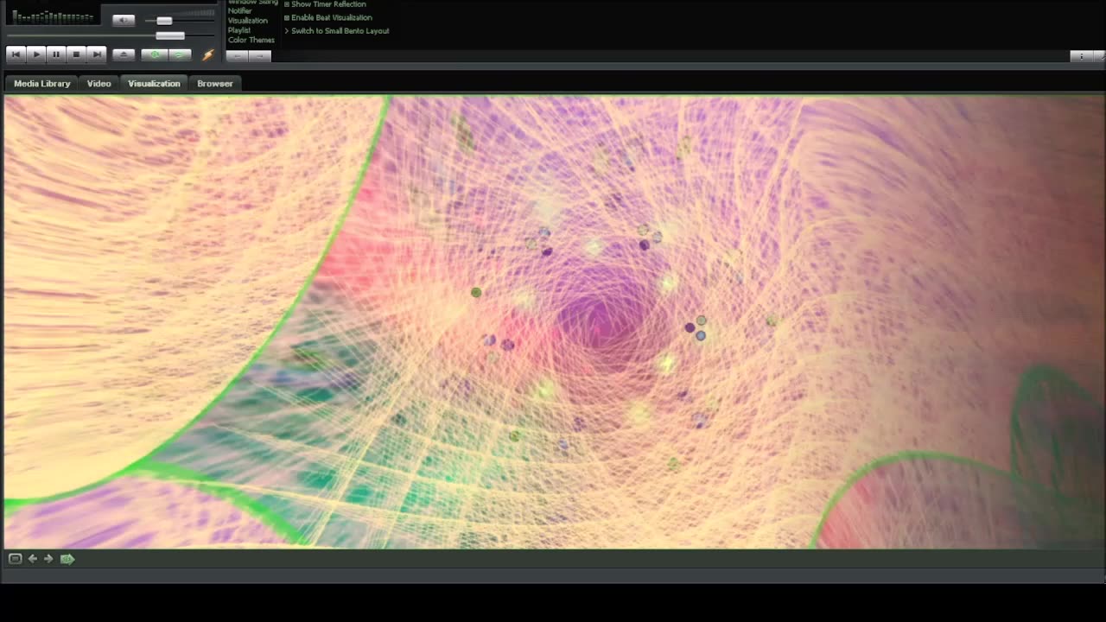Mute audio with the speaker button
The image size is (1106, 622).
point(124,20)
